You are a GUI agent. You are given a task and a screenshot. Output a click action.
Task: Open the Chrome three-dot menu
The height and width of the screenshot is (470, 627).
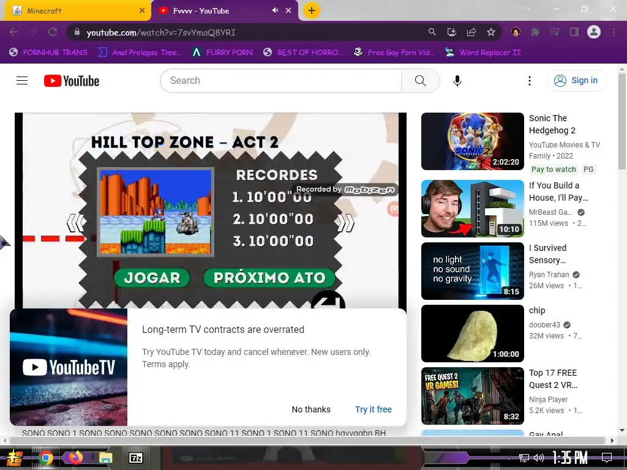tap(614, 32)
